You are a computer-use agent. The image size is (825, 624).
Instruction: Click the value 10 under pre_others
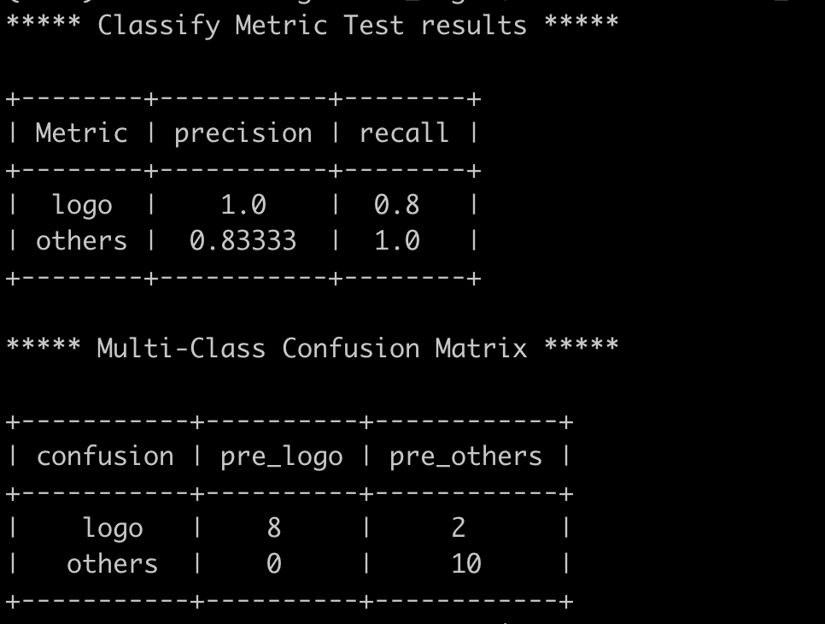click(466, 564)
